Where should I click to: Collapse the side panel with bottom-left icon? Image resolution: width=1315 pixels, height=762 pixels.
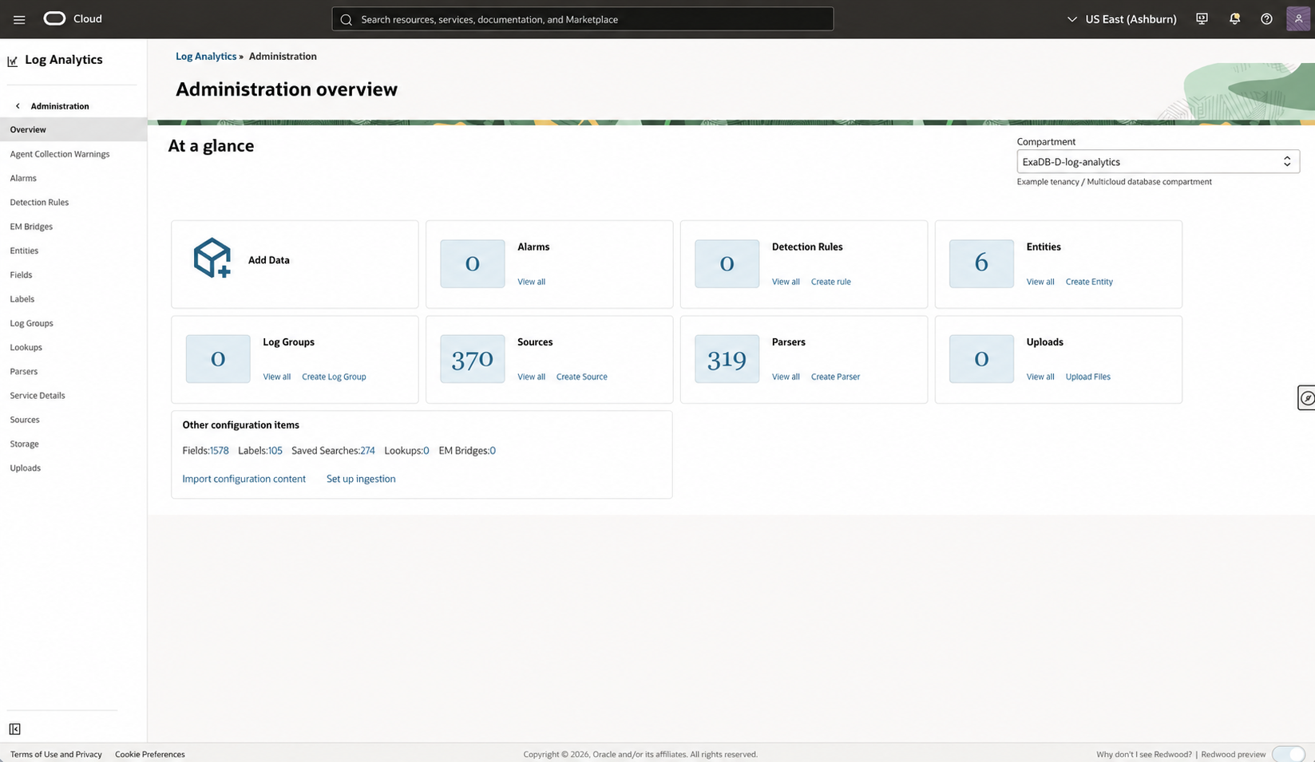(14, 728)
